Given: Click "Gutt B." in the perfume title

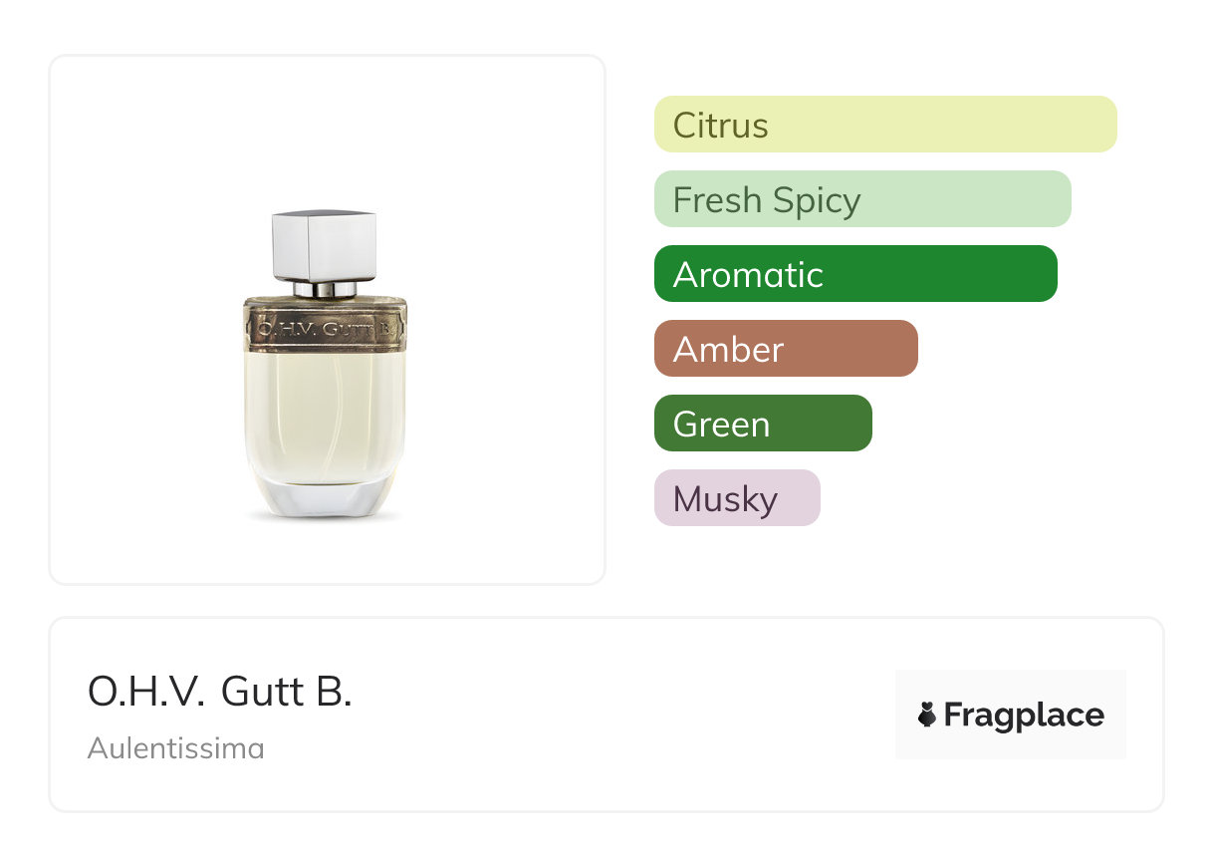Looking at the screenshot, I should (x=287, y=692).
